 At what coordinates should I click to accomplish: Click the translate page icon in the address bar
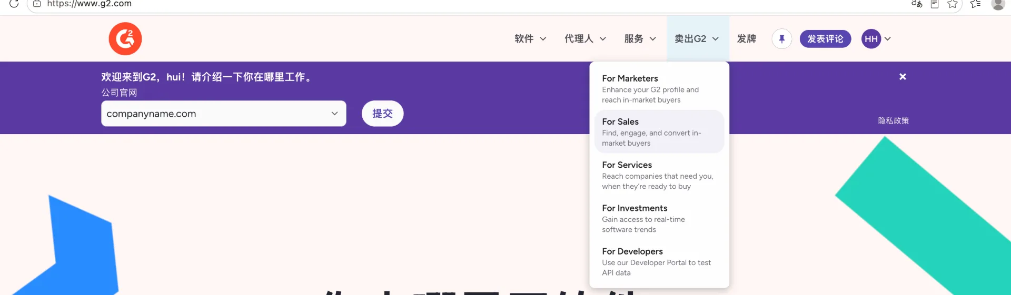pos(917,4)
